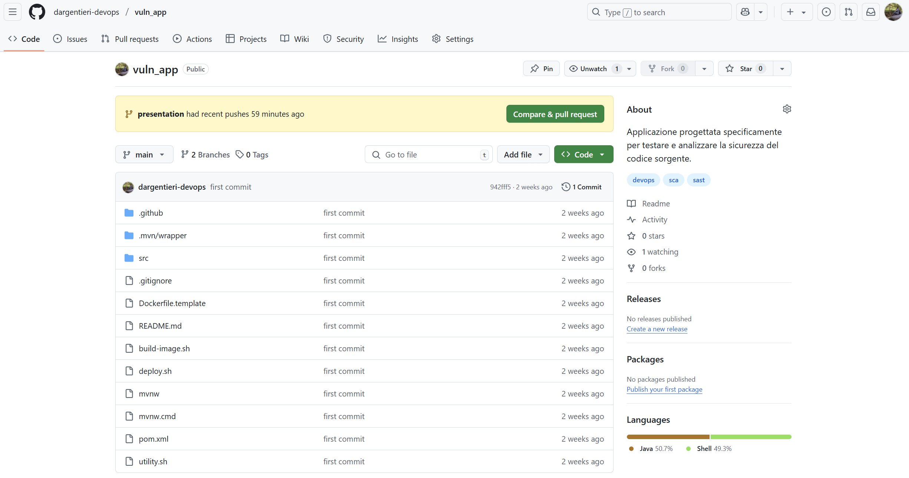Open the user avatar menu
The image size is (909, 478).
[893, 12]
